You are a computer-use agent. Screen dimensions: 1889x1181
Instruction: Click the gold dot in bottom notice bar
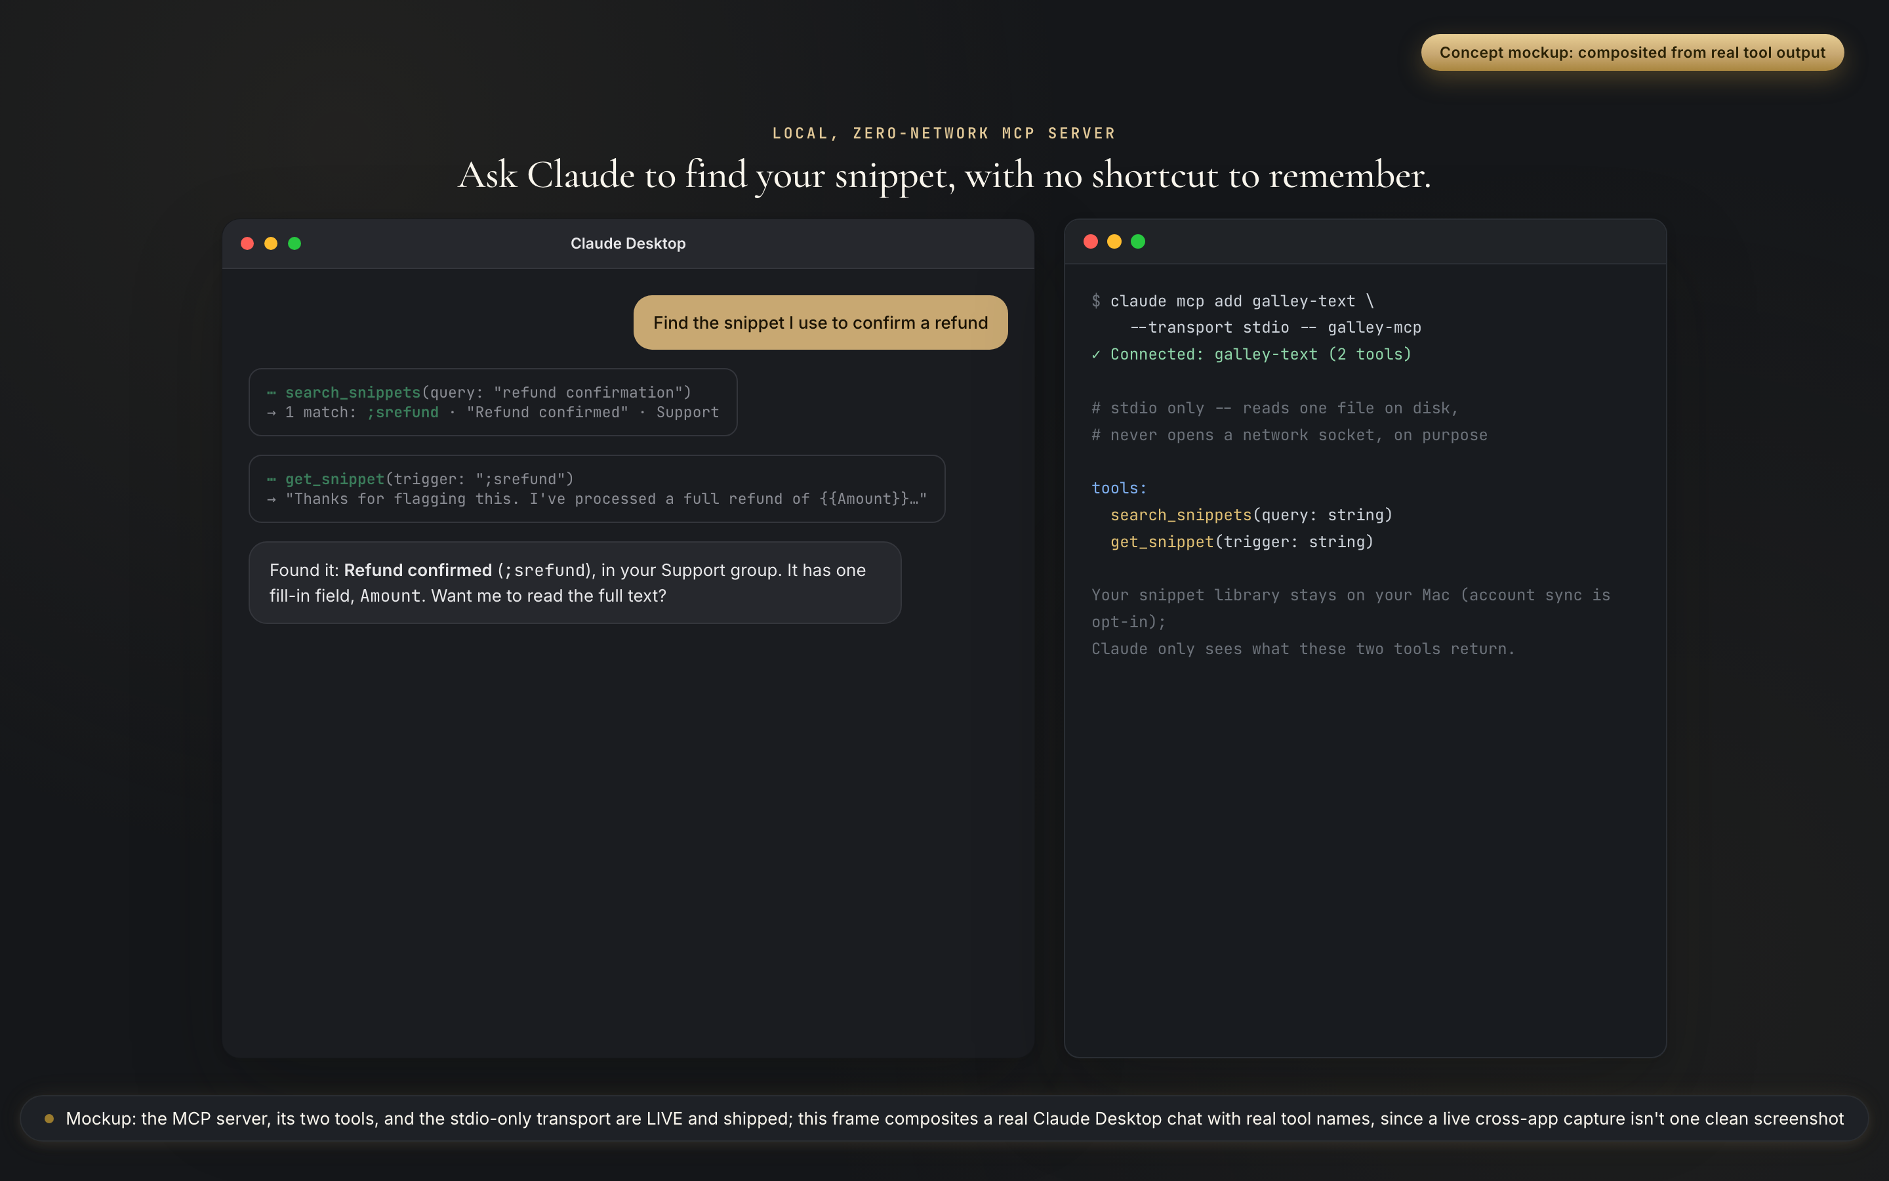(49, 1119)
